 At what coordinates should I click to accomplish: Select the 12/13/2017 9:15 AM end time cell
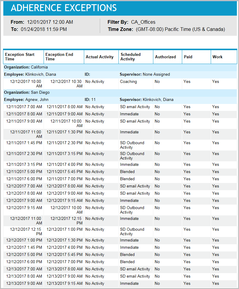click(x=64, y=284)
